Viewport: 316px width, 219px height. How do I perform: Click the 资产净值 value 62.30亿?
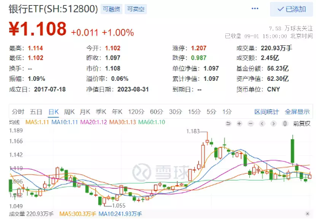[278, 79]
